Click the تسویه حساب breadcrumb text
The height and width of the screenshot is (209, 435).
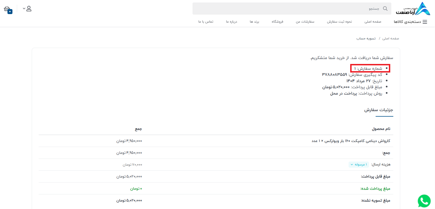366,38
